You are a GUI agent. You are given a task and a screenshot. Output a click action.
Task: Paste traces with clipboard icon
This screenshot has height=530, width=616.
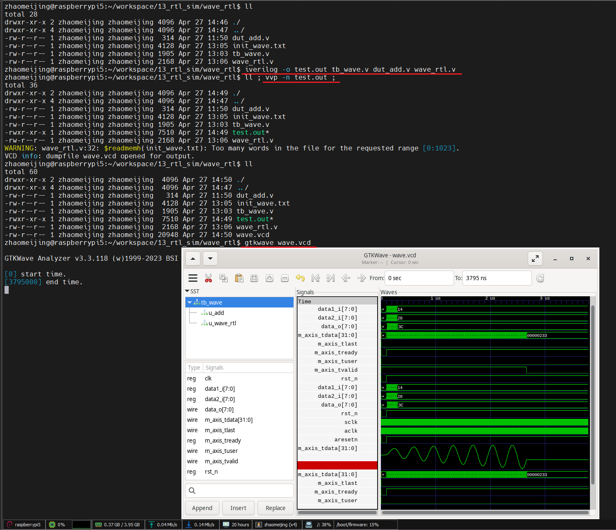[239, 278]
